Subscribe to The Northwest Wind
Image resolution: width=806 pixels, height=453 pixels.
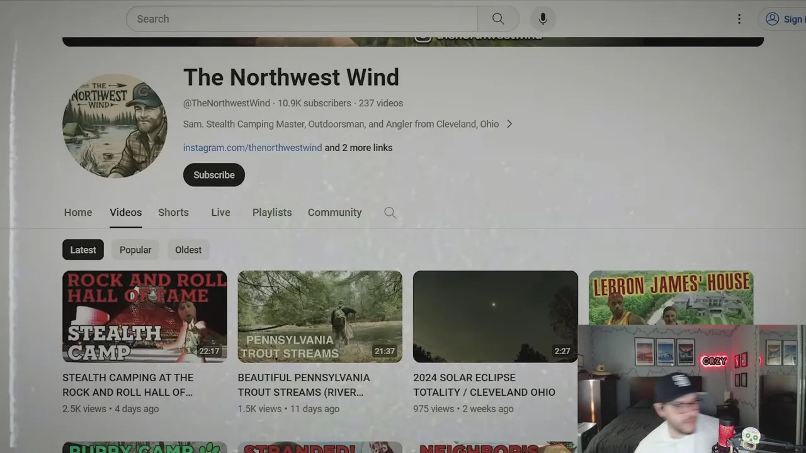click(214, 175)
